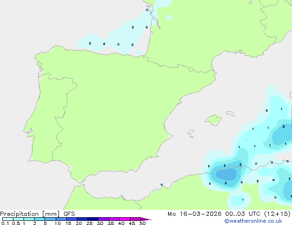
Task: Pick the 40–45 mm magenta legend swatch
Action: tap(125, 219)
